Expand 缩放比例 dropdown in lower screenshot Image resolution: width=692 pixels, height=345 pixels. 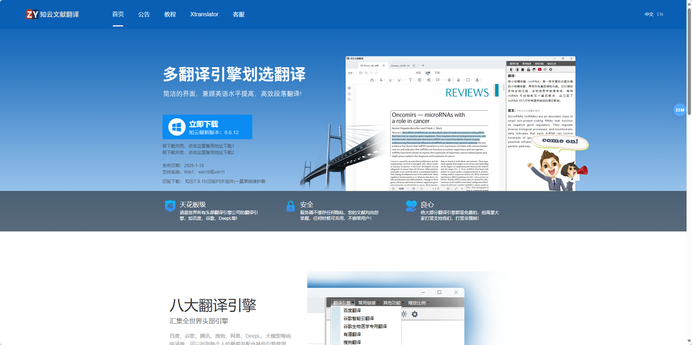click(418, 303)
